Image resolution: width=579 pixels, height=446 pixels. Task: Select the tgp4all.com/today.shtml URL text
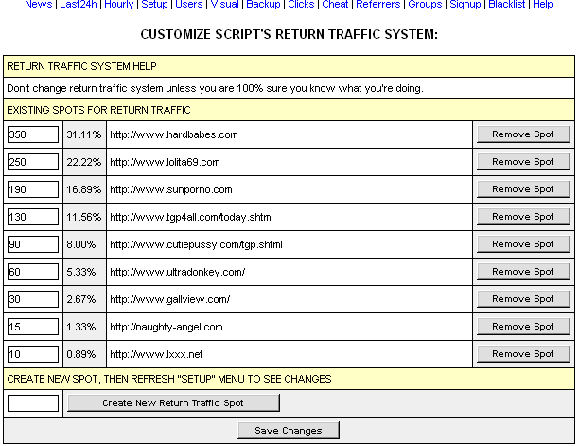(192, 217)
